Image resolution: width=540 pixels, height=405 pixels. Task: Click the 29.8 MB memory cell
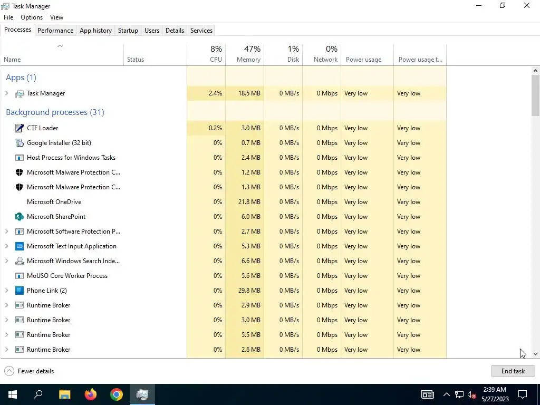tap(245, 291)
